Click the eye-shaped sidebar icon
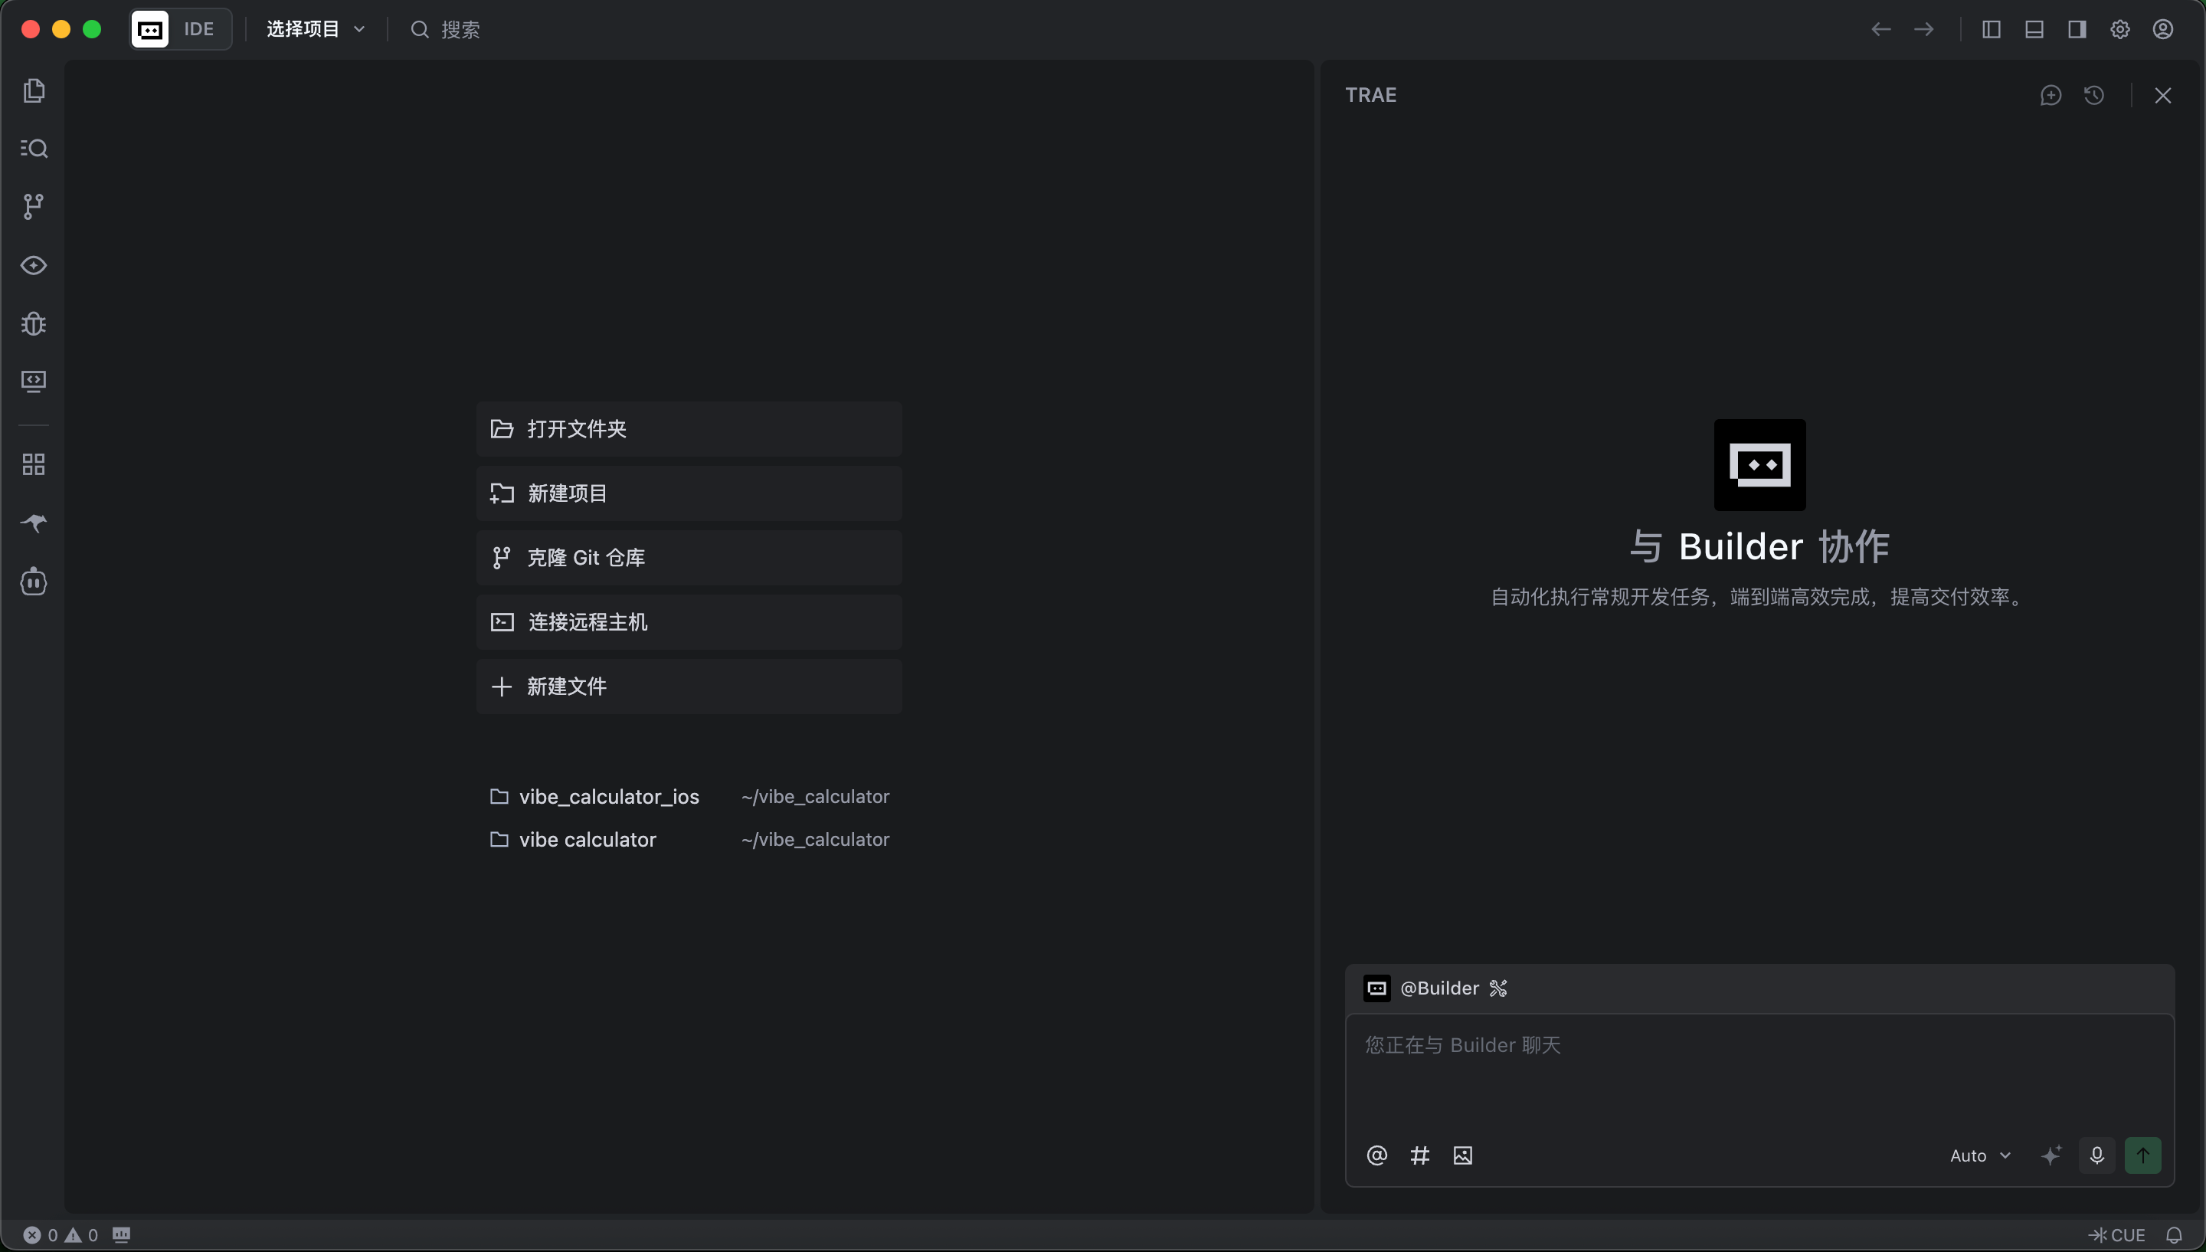This screenshot has height=1252, width=2206. [x=34, y=265]
